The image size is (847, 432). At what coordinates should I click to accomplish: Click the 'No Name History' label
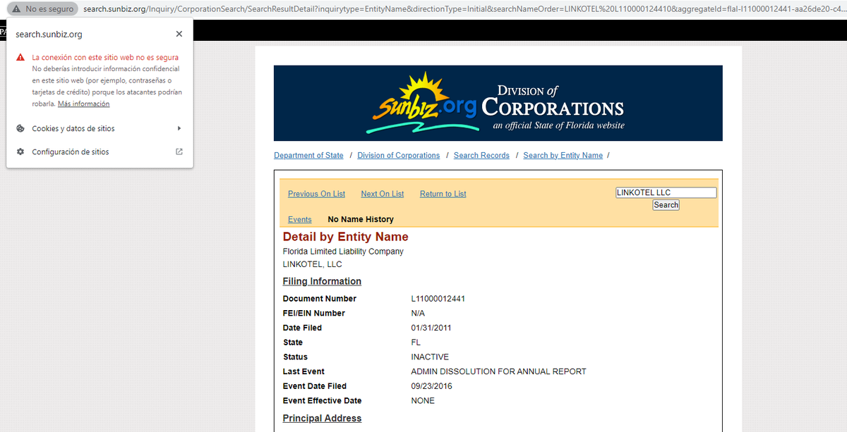point(361,219)
